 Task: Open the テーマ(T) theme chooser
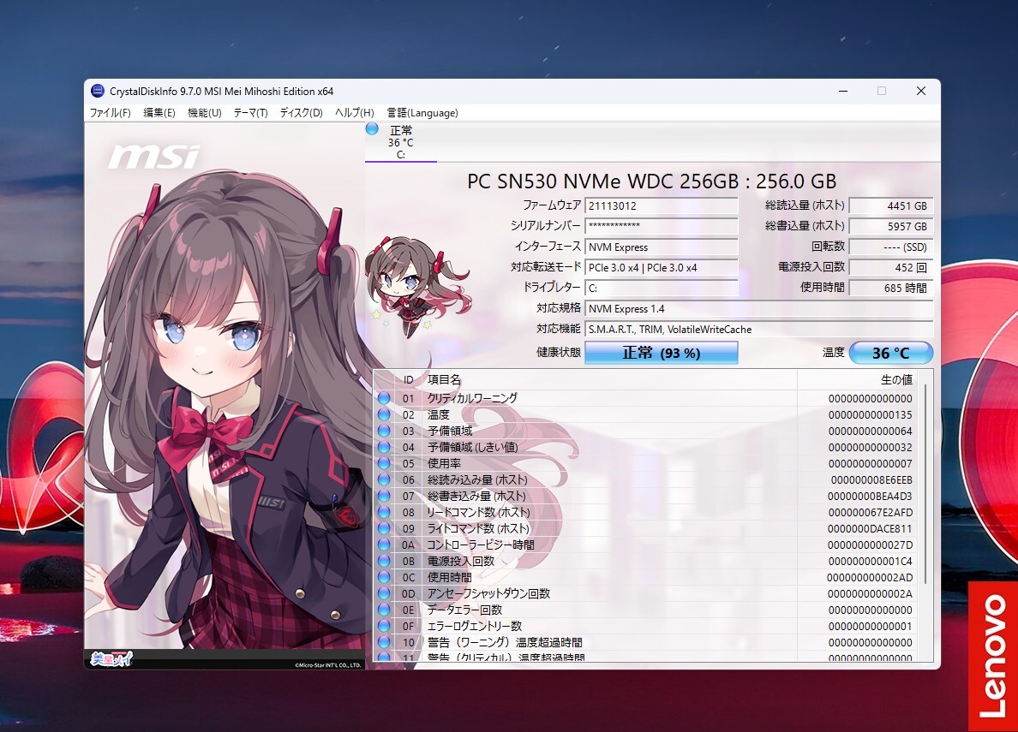pos(249,112)
